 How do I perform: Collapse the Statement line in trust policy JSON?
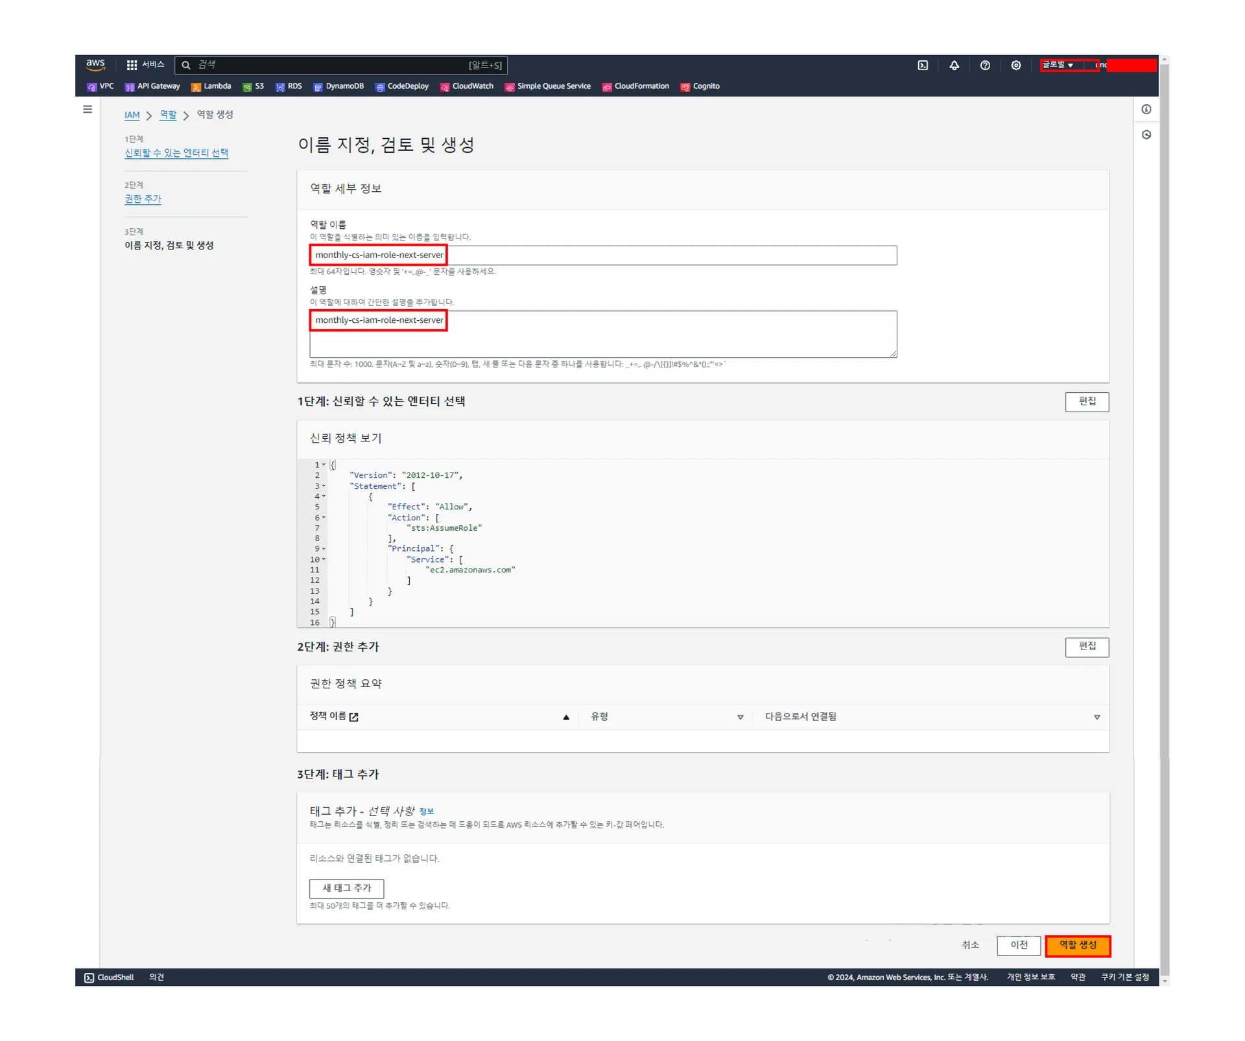click(x=324, y=486)
